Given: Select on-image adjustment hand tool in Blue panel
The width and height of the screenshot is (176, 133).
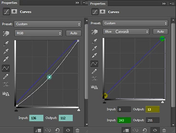Looking at the screenshot, I should 94,32.
